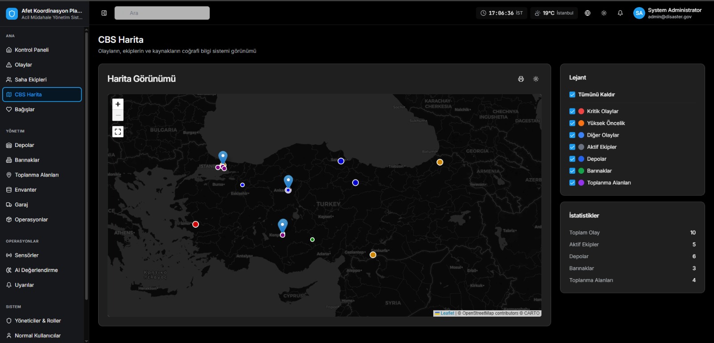Toggle the sidebar collapse icon

(104, 13)
